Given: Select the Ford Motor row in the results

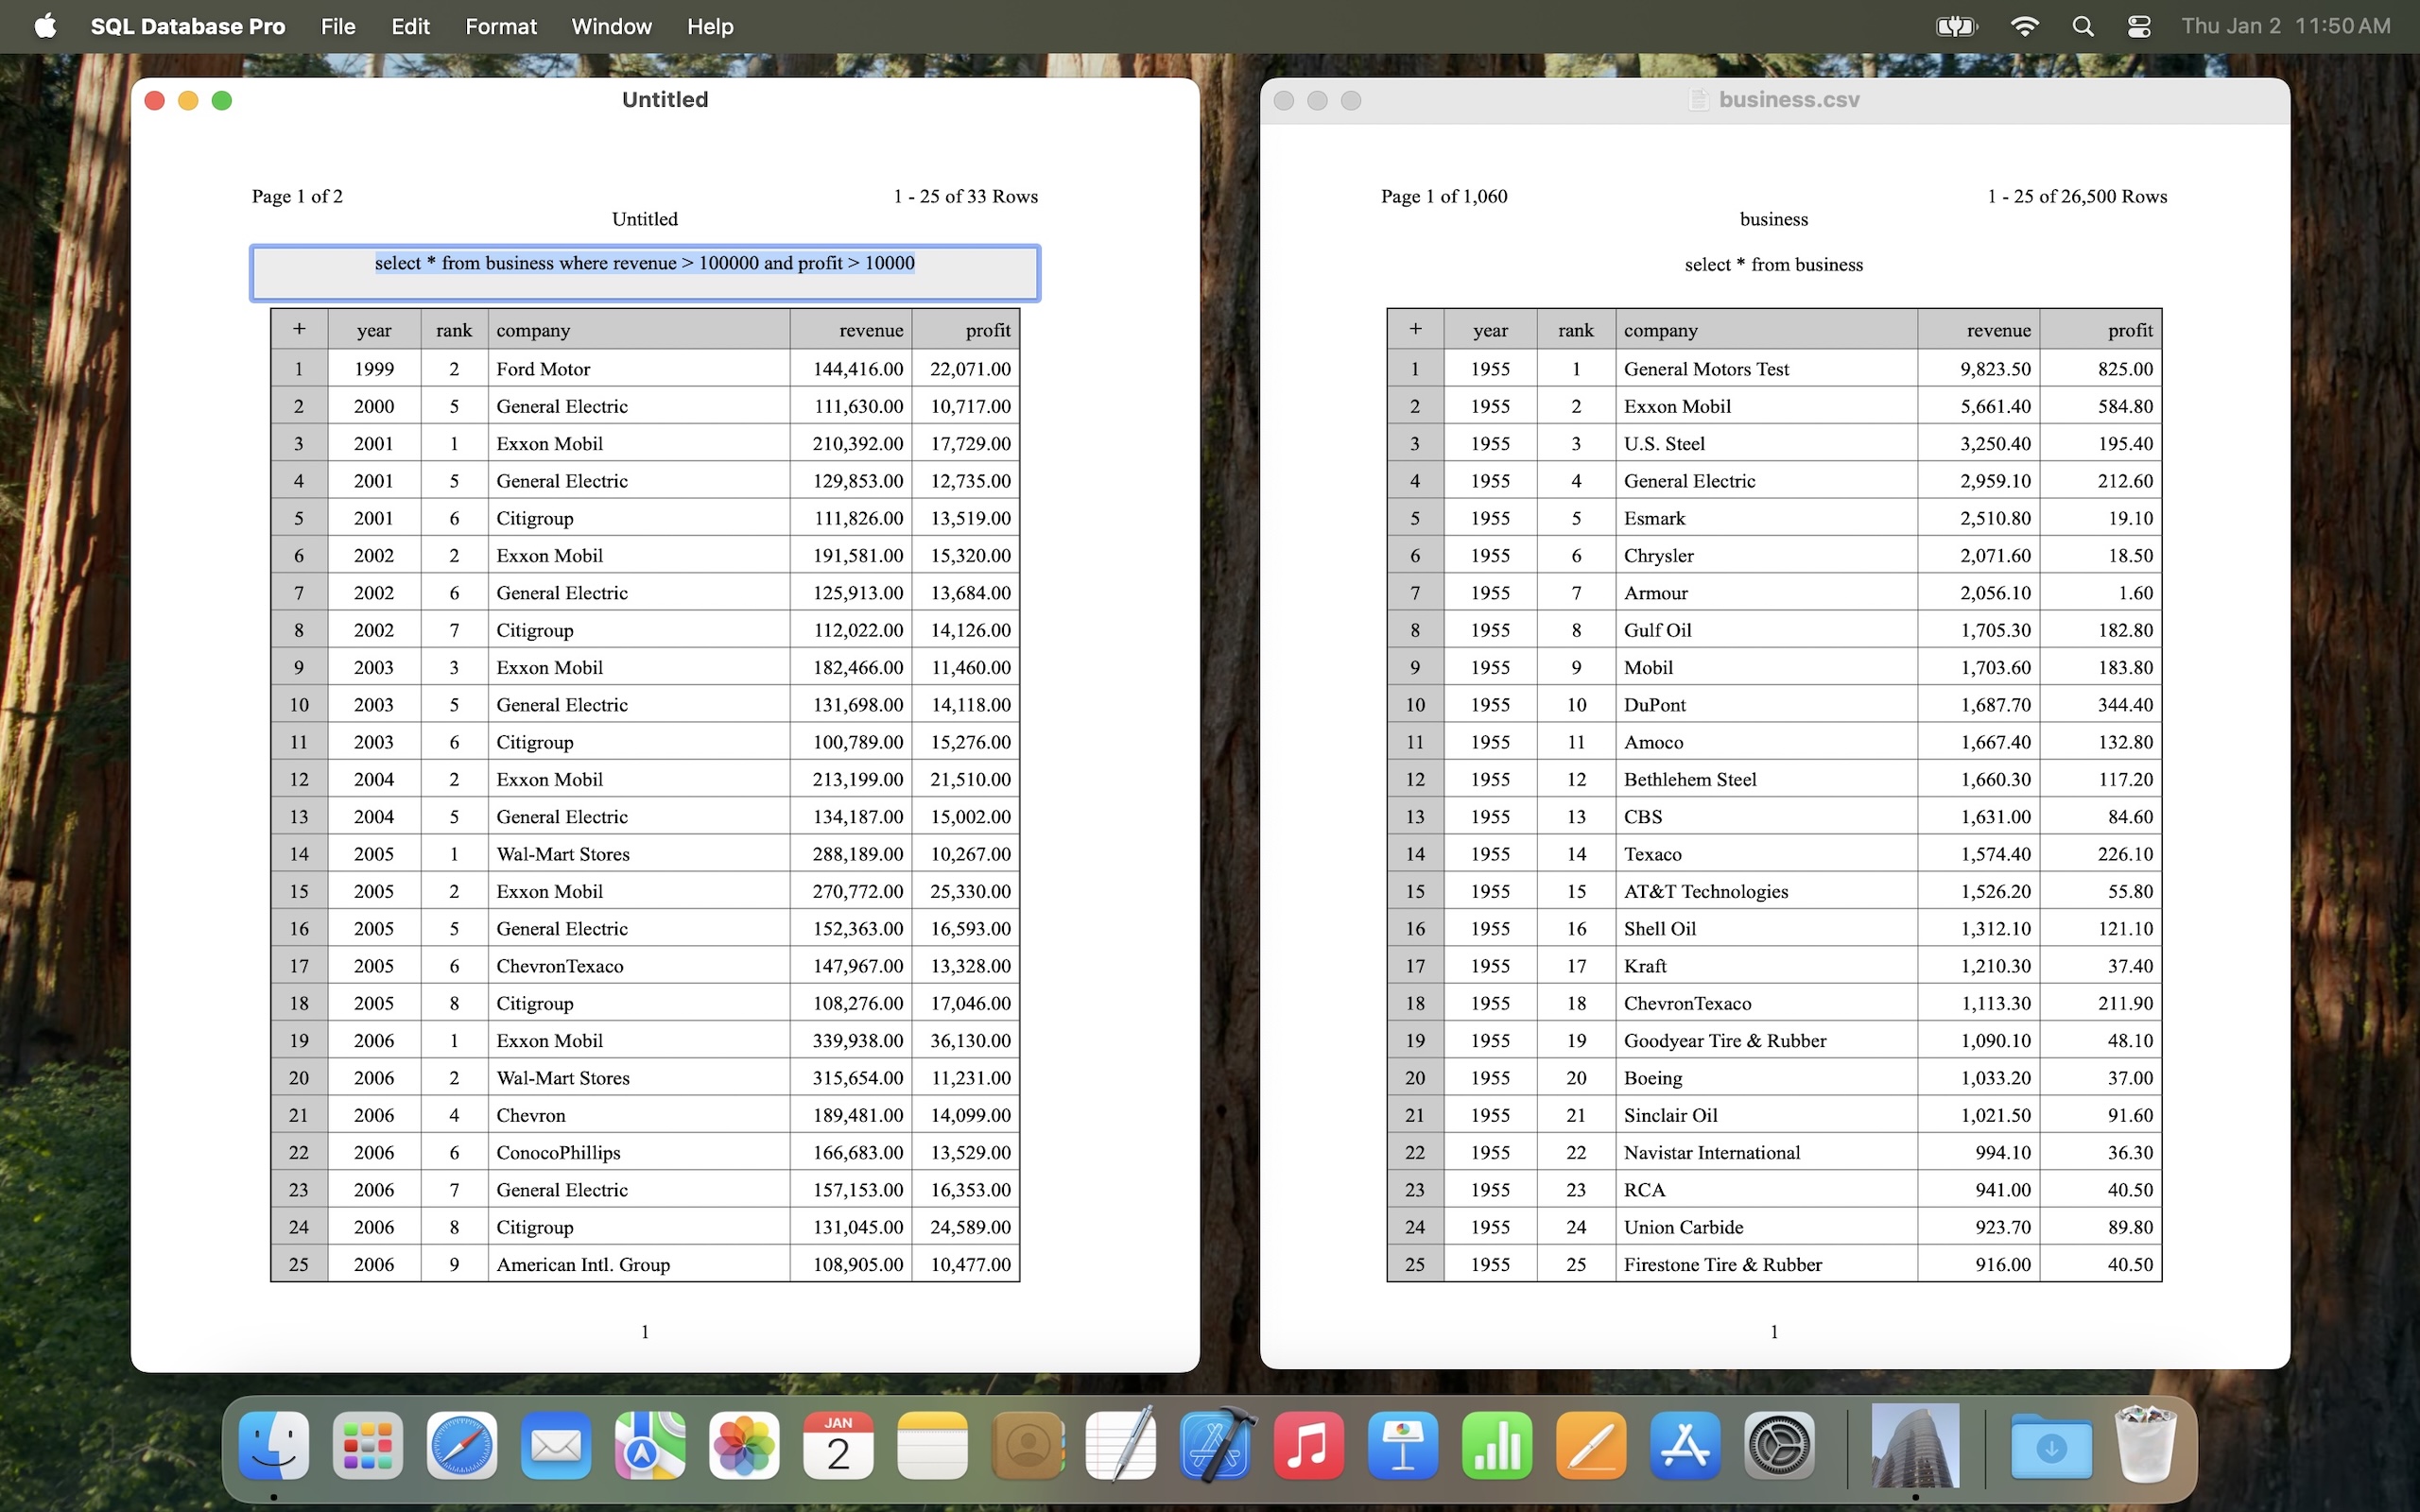Looking at the screenshot, I should (543, 369).
